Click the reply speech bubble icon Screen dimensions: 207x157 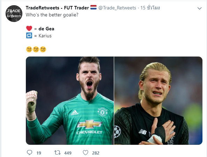tap(29, 153)
